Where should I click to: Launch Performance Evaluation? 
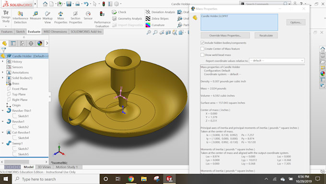coord(102,19)
